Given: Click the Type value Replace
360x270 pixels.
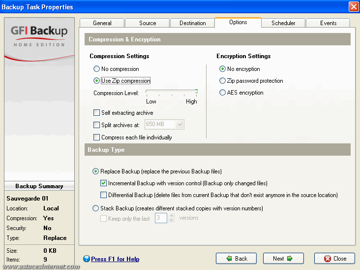Looking at the screenshot, I should click(55, 238).
